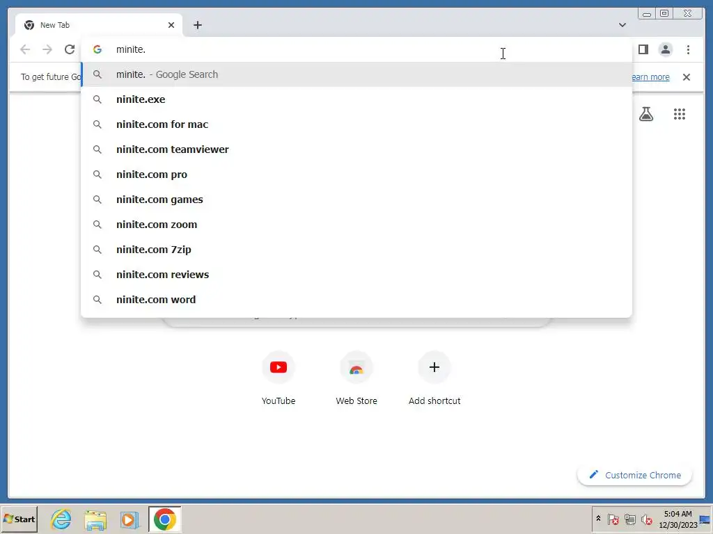Pick the 'ninite.com pro' suggestion

tap(356, 175)
